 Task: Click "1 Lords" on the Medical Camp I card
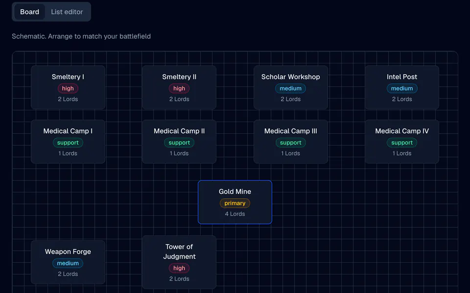tap(68, 153)
